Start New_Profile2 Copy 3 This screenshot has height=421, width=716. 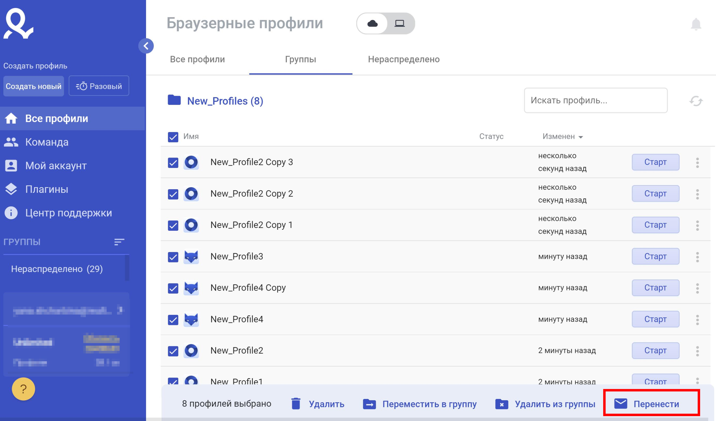click(655, 162)
